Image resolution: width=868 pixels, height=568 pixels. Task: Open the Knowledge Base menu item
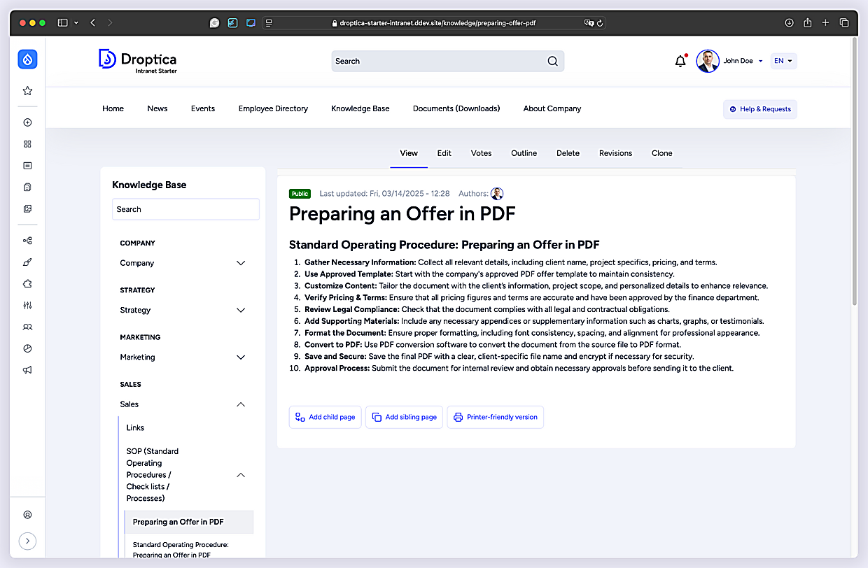[360, 108]
